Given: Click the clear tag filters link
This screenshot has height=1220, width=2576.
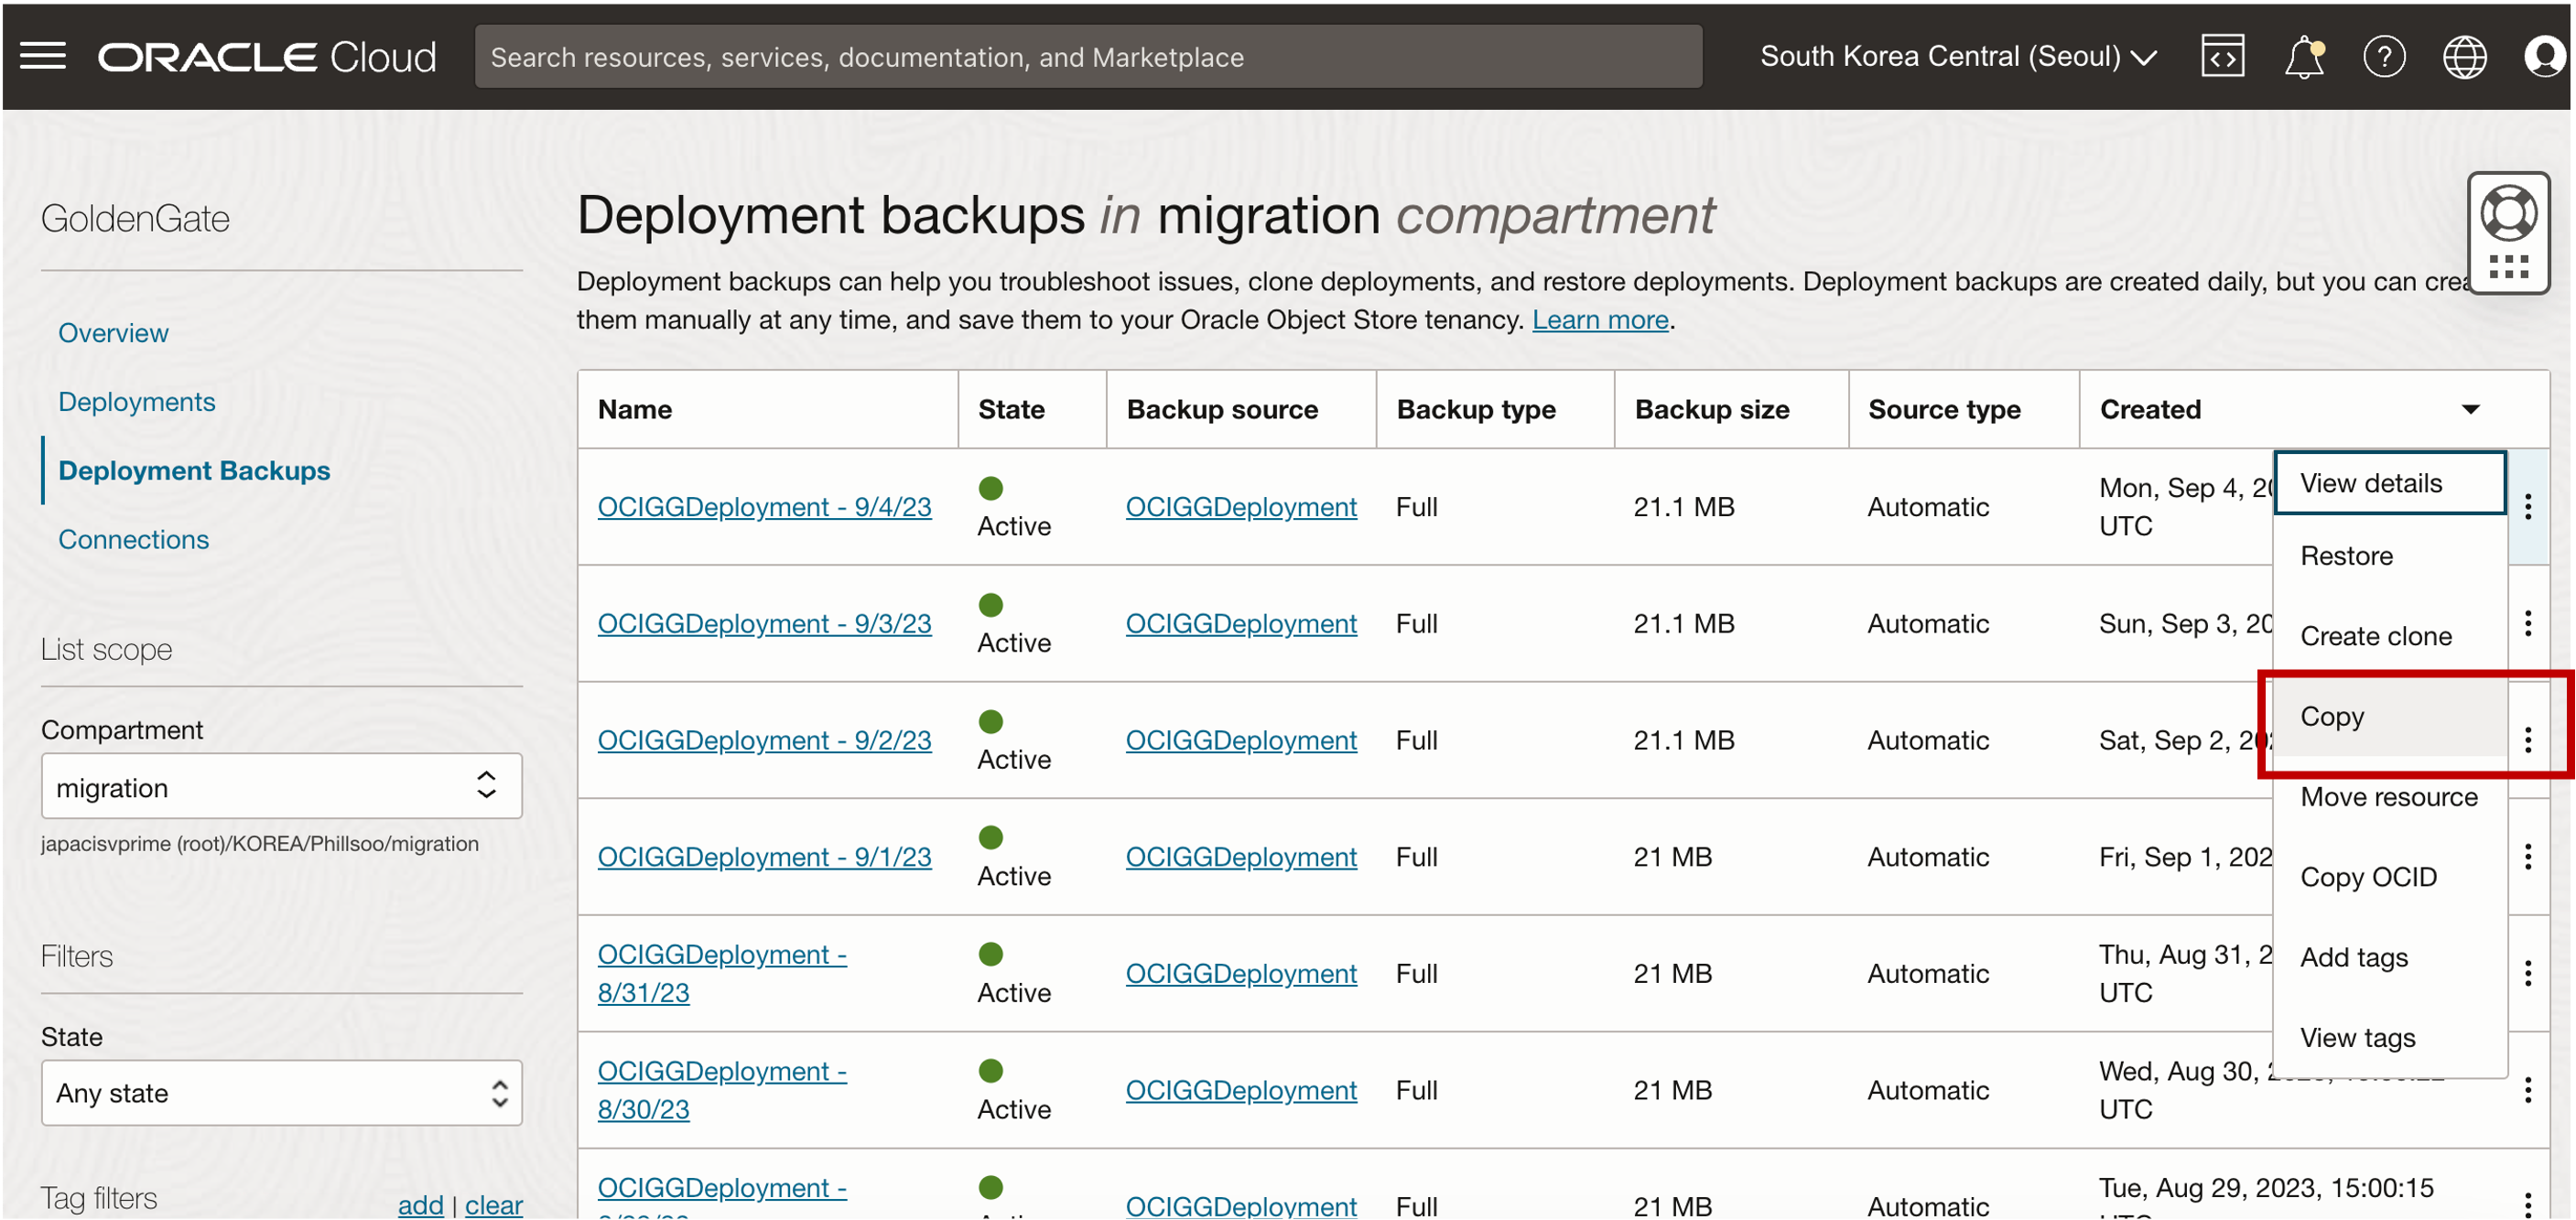Looking at the screenshot, I should pyautogui.click(x=494, y=1205).
